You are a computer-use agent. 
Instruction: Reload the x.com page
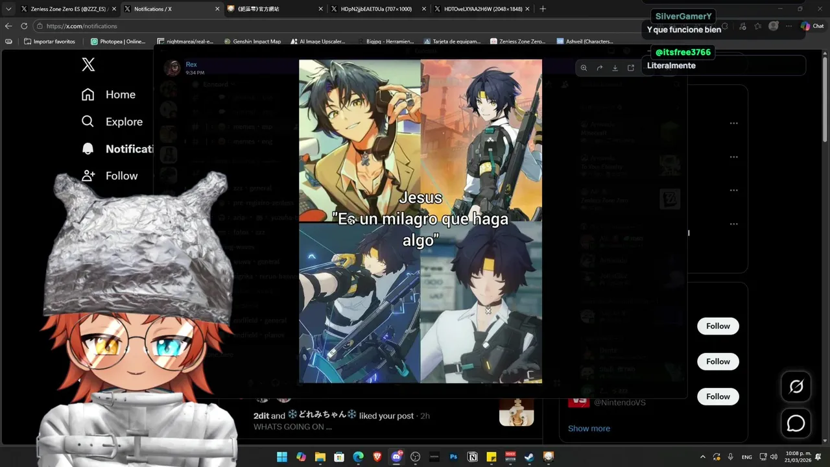pos(24,26)
